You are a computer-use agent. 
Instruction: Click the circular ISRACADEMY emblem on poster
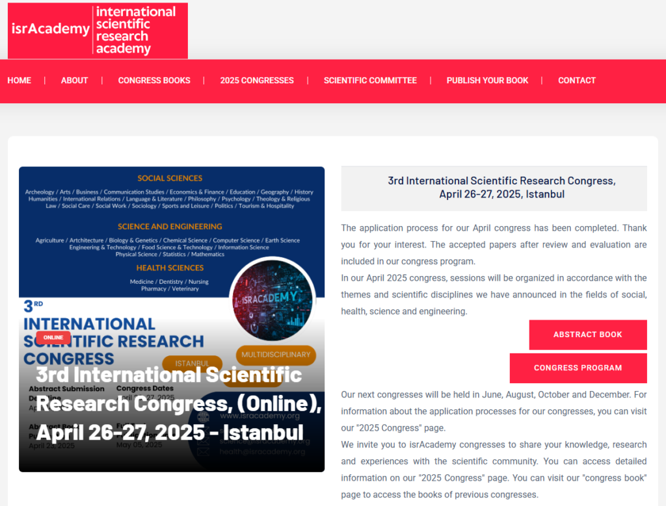click(273, 299)
